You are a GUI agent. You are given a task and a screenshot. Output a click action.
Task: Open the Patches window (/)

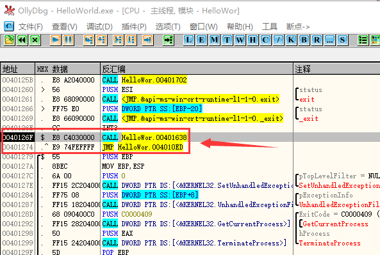(x=279, y=40)
